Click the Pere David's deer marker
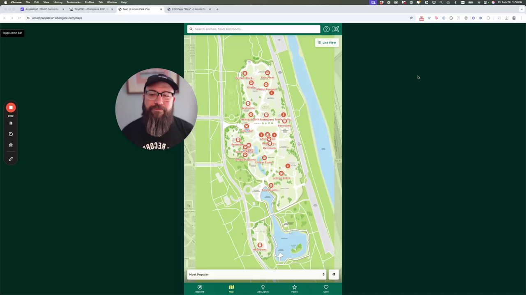Screen dimensions: 526x295 270,186
